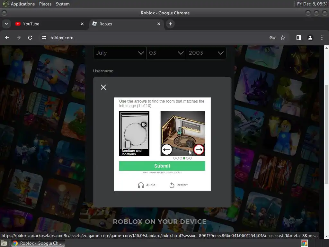Submit the captcha answer
This screenshot has width=329, height=247.
click(162, 166)
